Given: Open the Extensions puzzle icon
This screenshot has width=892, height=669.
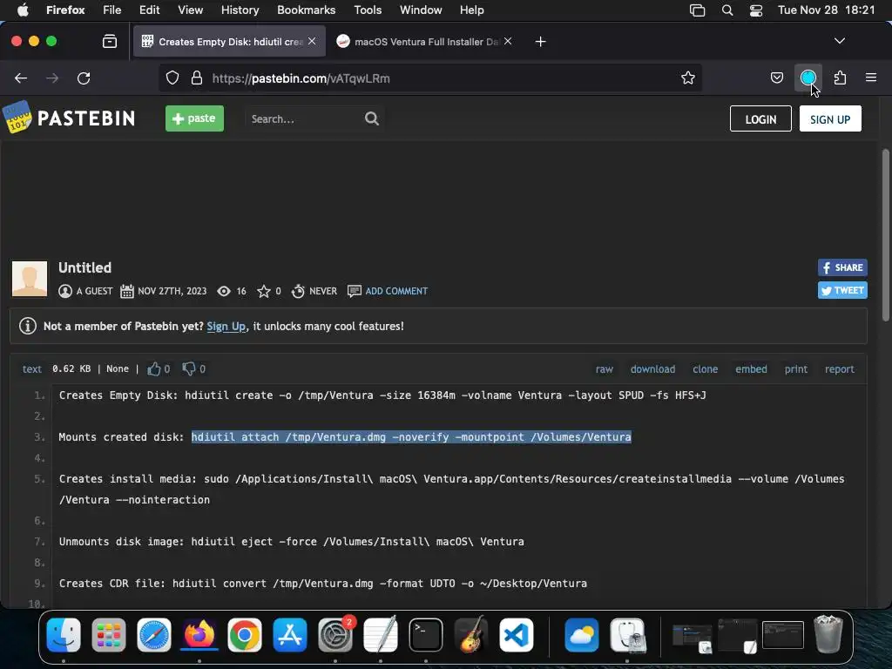Looking at the screenshot, I should tap(840, 78).
